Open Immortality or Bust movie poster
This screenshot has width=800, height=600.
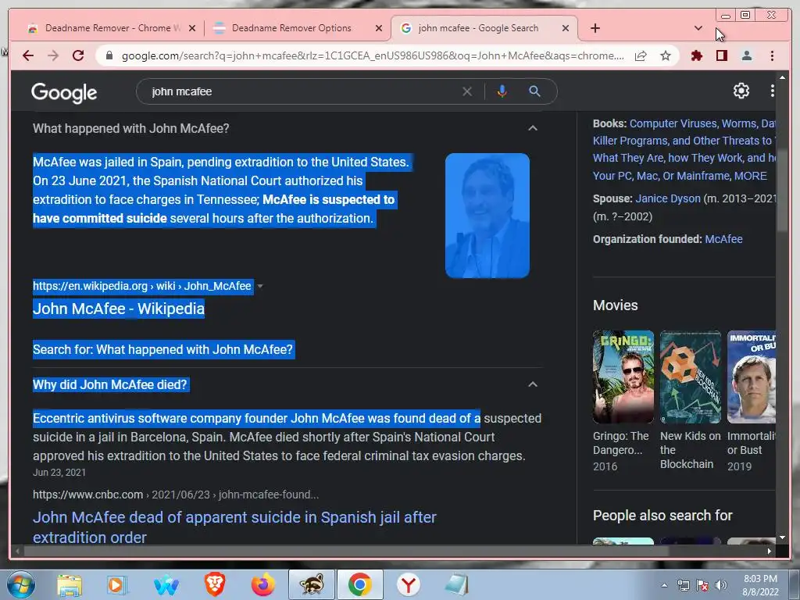(751, 377)
